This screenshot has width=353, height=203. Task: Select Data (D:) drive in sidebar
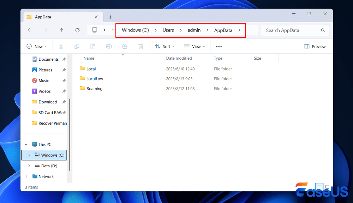click(x=46, y=166)
